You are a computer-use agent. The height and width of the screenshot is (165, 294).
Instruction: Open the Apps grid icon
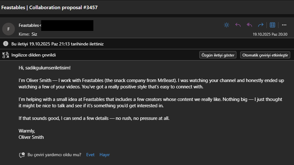tap(272, 25)
